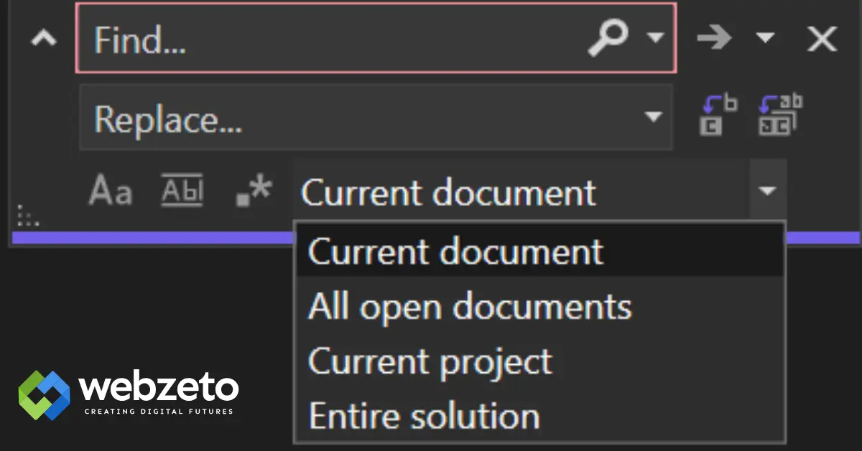Open the Replace history dropdown
This screenshot has height=451, width=862.
click(x=654, y=116)
